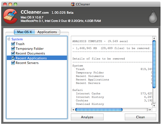Click the scroll down arrow in results
Image resolution: width=162 pixels, height=125 pixels.
[154, 106]
